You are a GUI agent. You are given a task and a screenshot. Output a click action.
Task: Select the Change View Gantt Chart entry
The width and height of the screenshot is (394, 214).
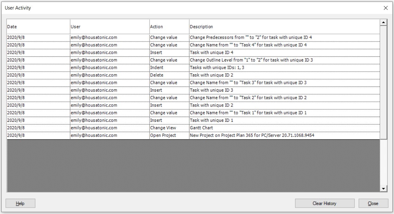[191, 128]
